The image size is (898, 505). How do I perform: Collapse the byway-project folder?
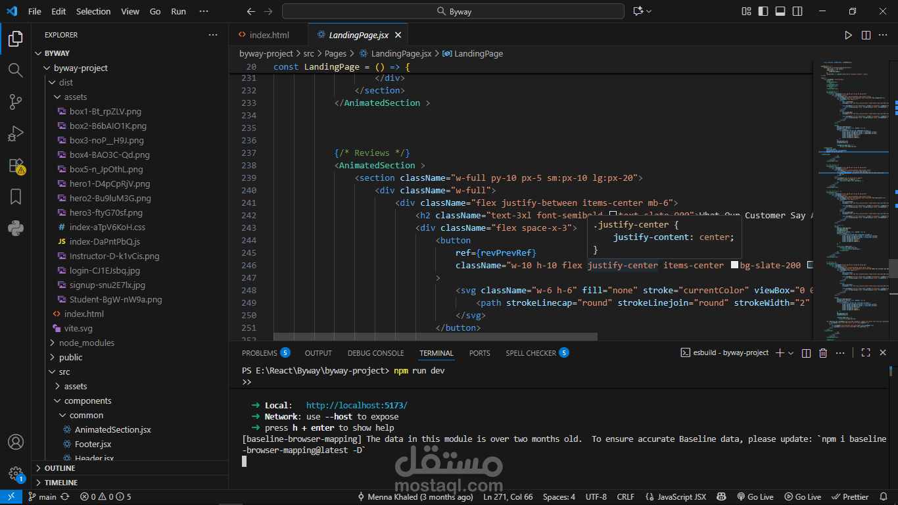click(x=130, y=68)
